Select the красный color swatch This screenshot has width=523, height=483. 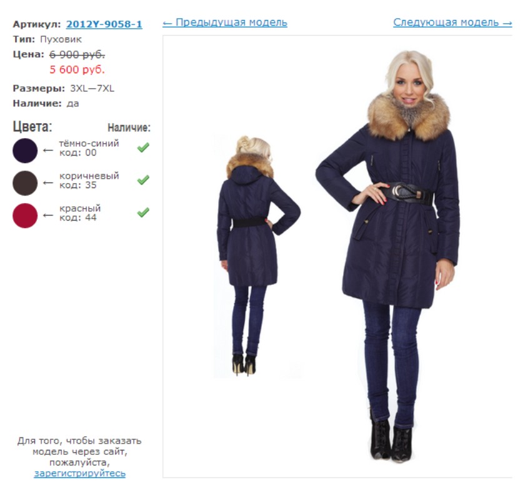pyautogui.click(x=25, y=216)
